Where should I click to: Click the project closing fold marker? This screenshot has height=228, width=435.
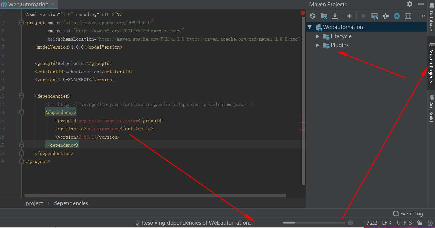pyautogui.click(x=21, y=161)
